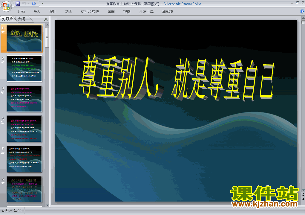Select the 开发工具 ribbon tab
The height and width of the screenshot is (215, 305).
146,11
